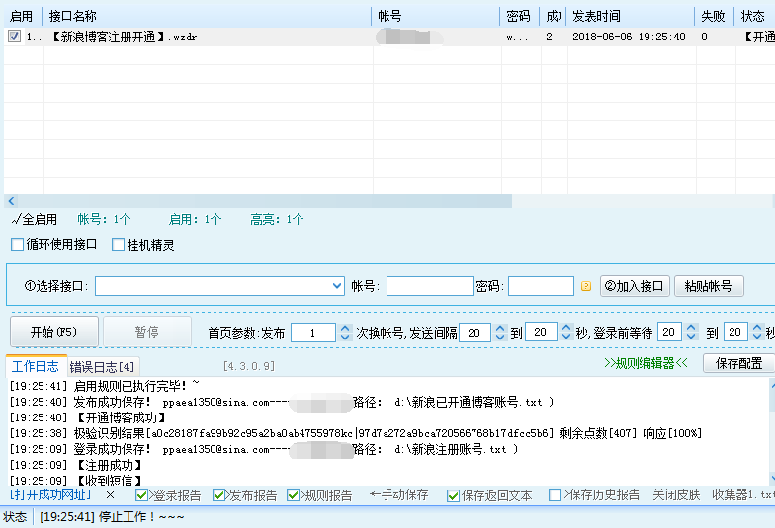775x528 pixels.
Task: Click publish time 2018-06-06 19:25:40 cell
Action: click(x=629, y=37)
